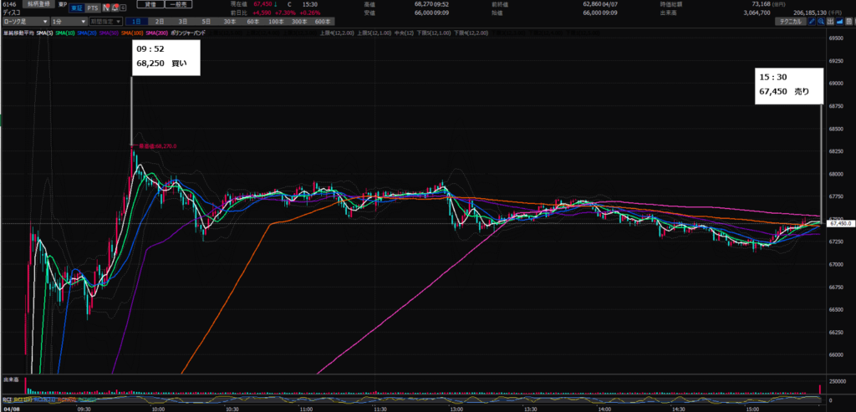Click the small alert icon beside news
Viewport: 856px width, 412px height.
[x=114, y=6]
